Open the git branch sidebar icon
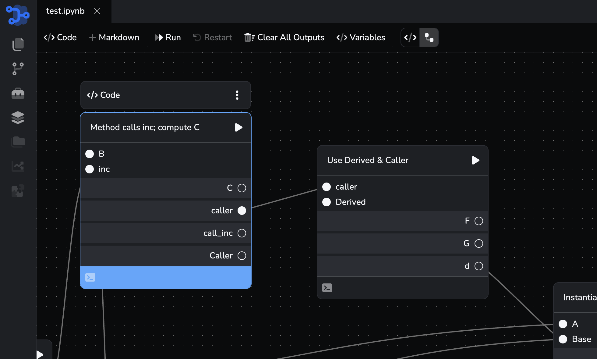 point(18,69)
